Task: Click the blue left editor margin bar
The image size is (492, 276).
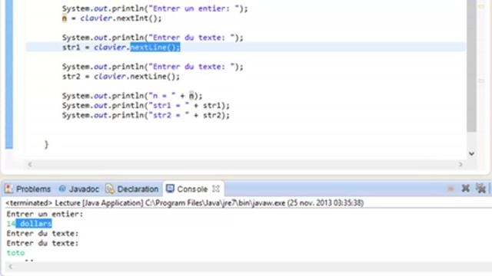Action: [9, 74]
